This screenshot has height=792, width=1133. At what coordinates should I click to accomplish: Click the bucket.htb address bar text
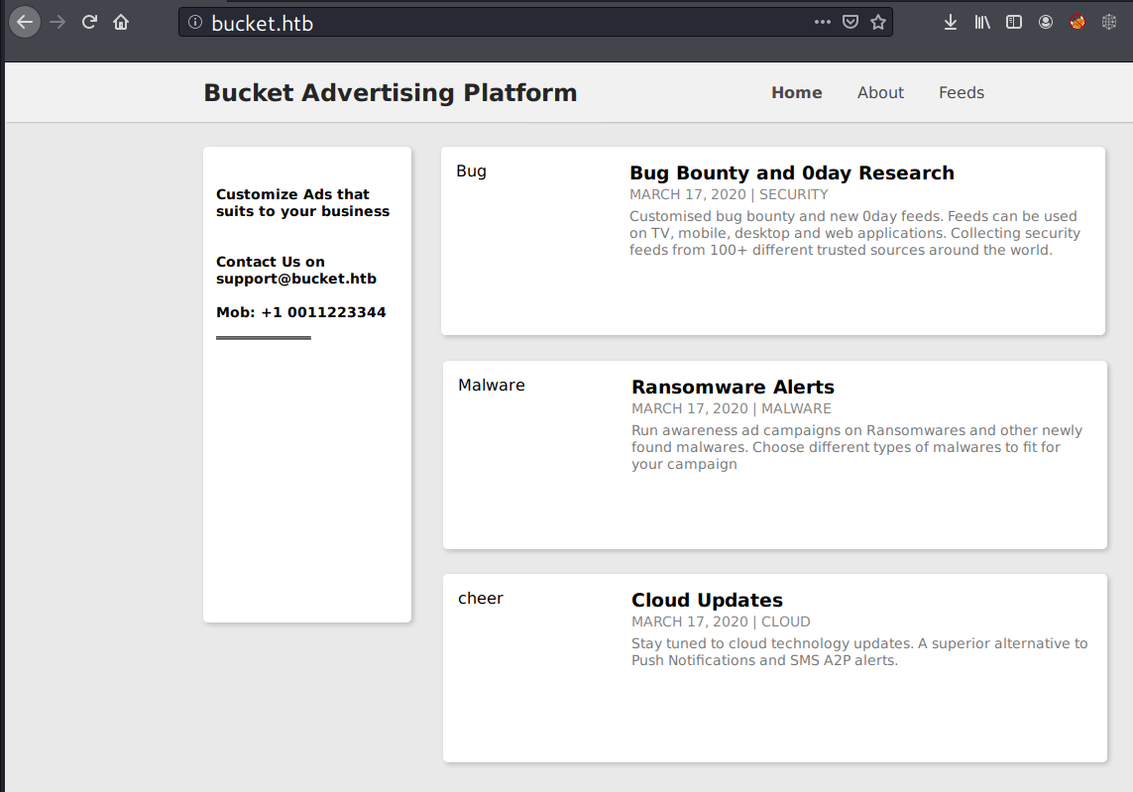pyautogui.click(x=263, y=23)
